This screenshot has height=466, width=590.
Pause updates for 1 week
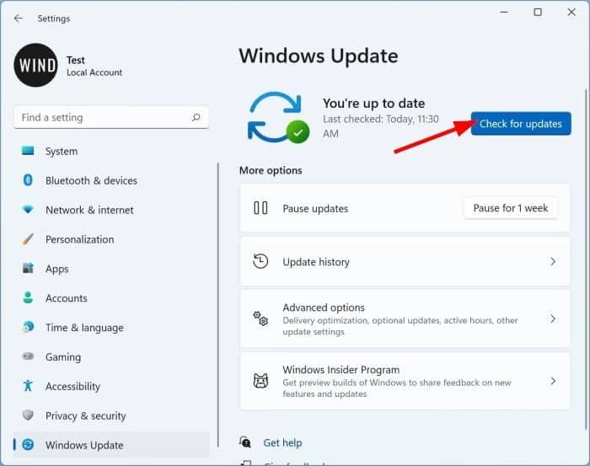click(x=510, y=208)
